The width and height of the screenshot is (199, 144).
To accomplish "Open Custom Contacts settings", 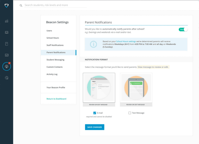I will click(54, 67).
